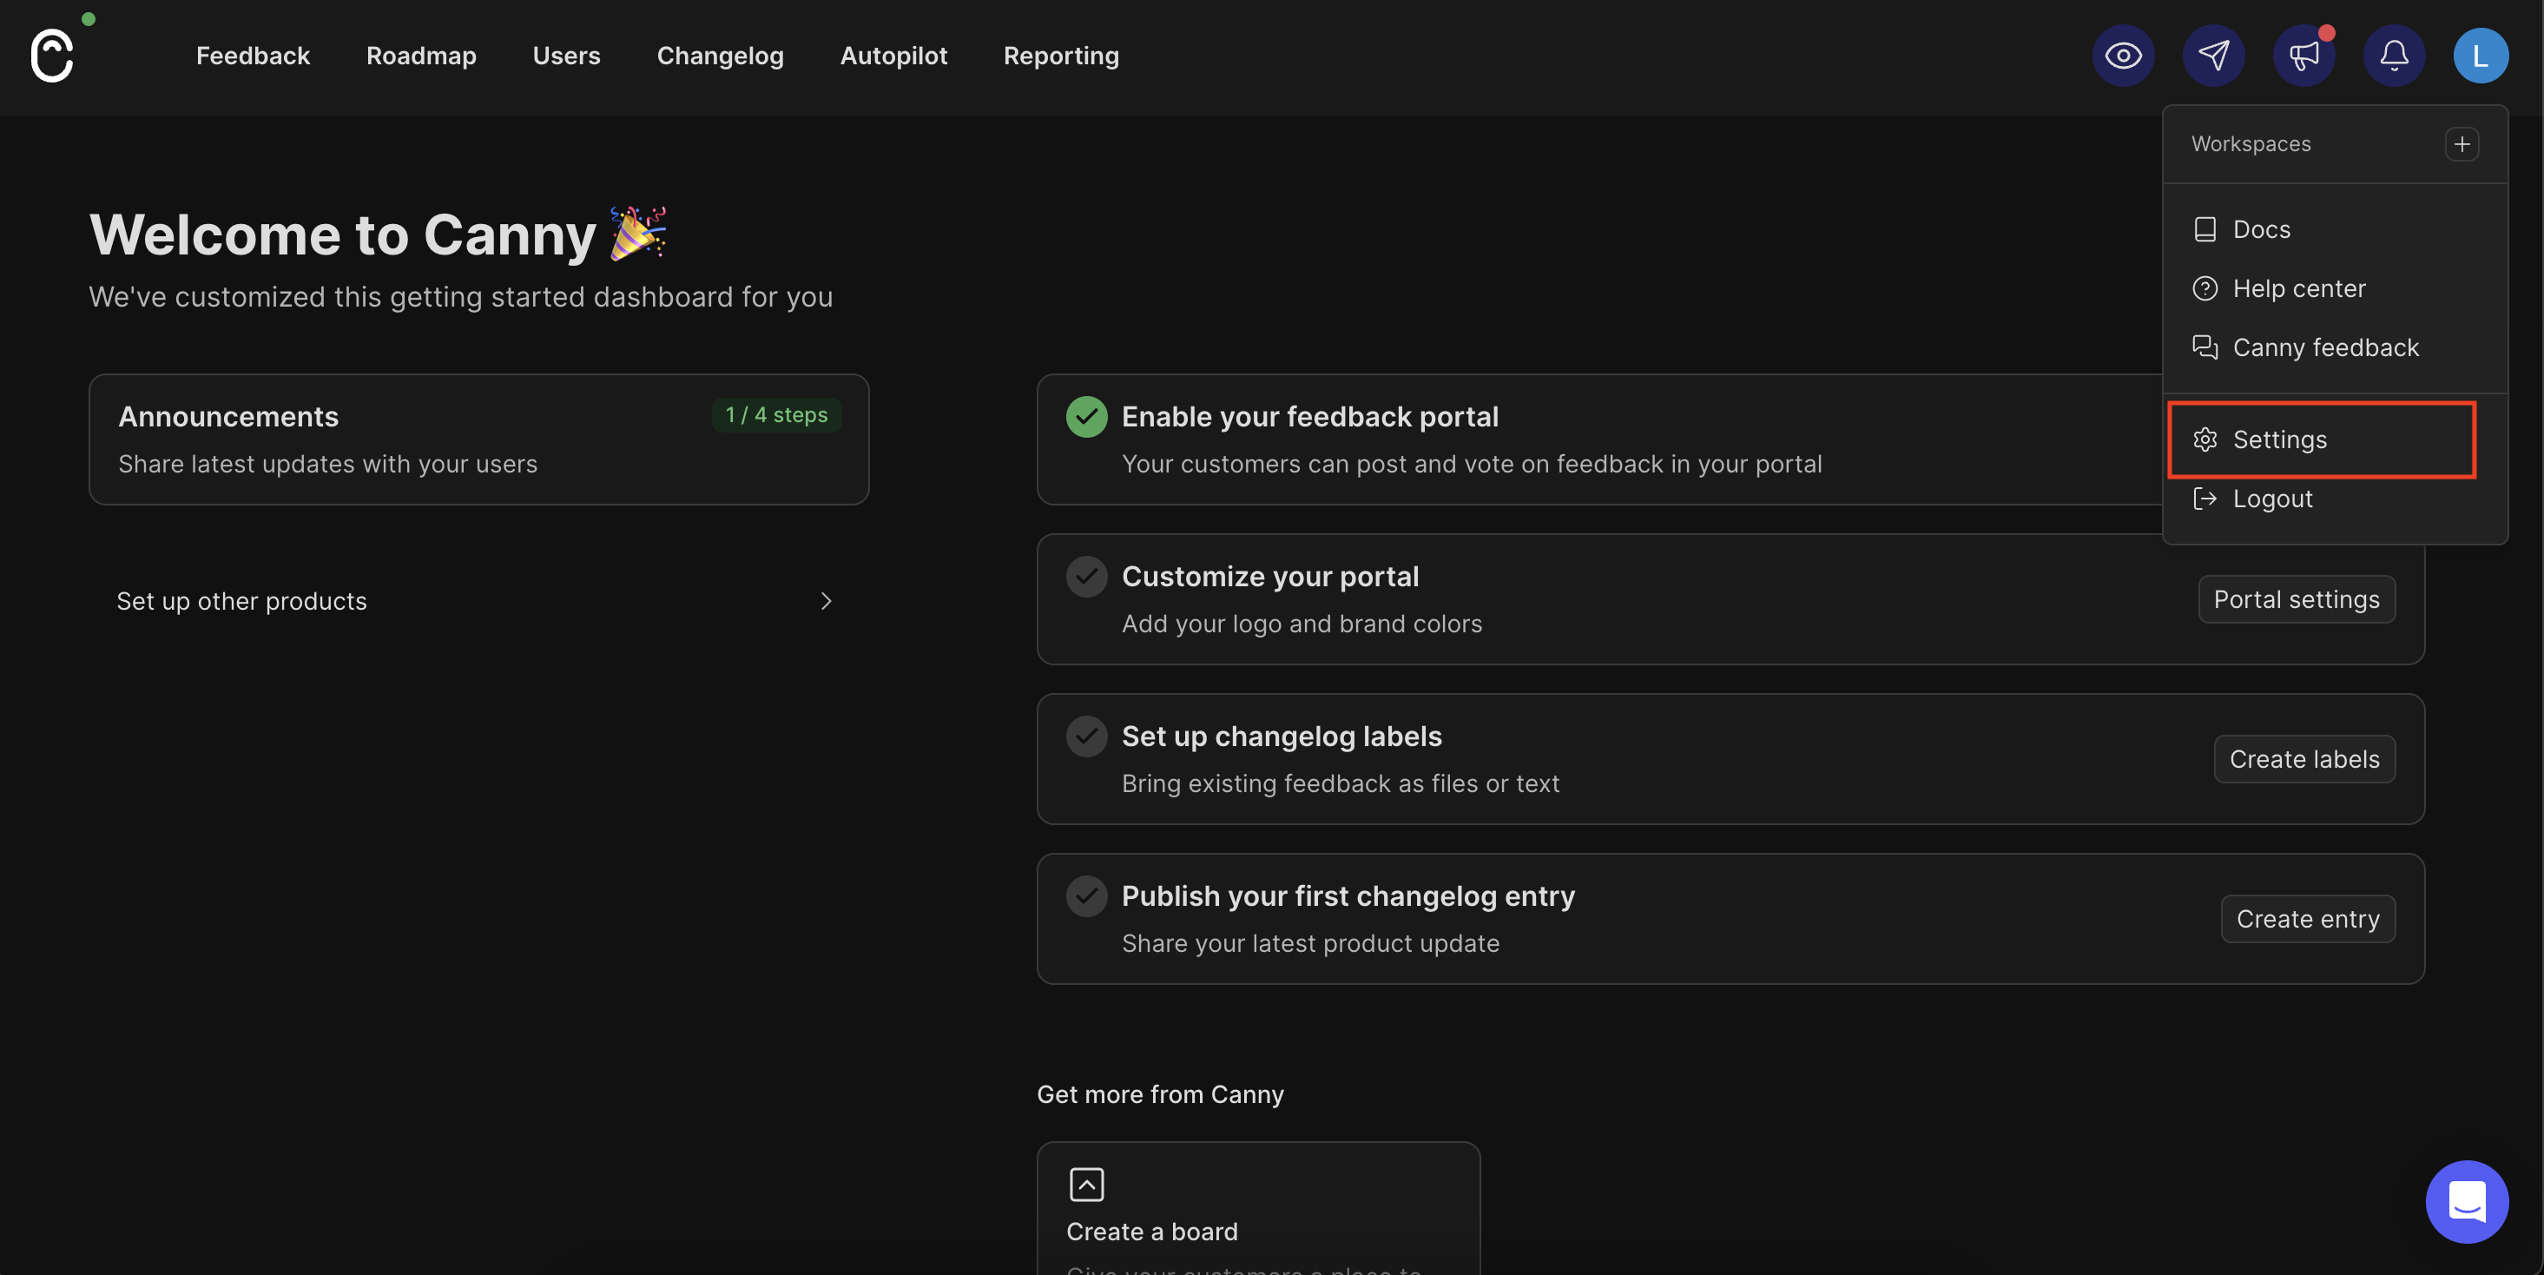Click the 1/4 steps progress badge
Image resolution: width=2544 pixels, height=1275 pixels.
click(x=776, y=415)
